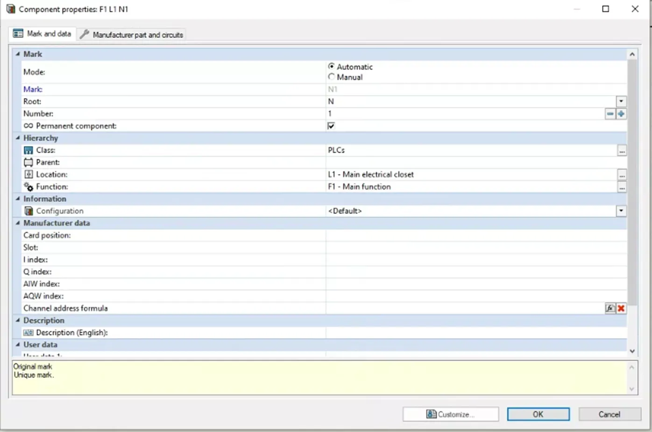Click the Slot value field
The height and width of the screenshot is (432, 652).
pos(476,248)
